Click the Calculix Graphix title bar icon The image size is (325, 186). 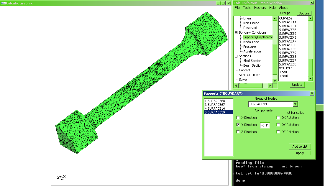pyautogui.click(x=3, y=3)
